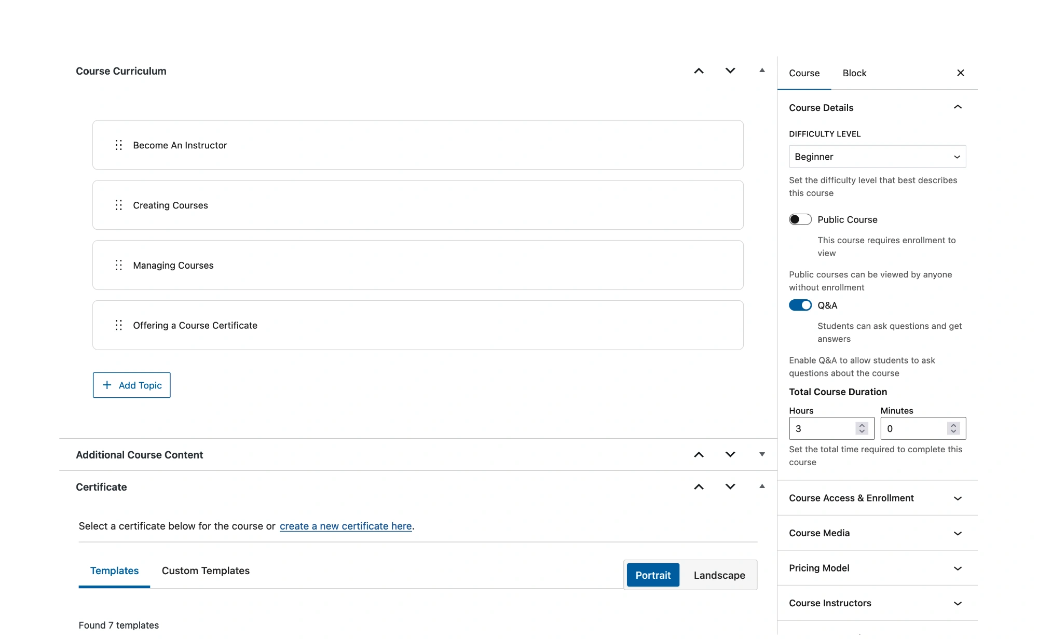
Task: Move Additional Course Content panel up
Action: [x=699, y=454]
